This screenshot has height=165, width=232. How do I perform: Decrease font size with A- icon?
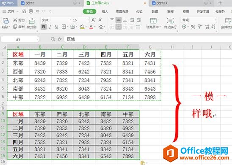[x=100, y=20]
